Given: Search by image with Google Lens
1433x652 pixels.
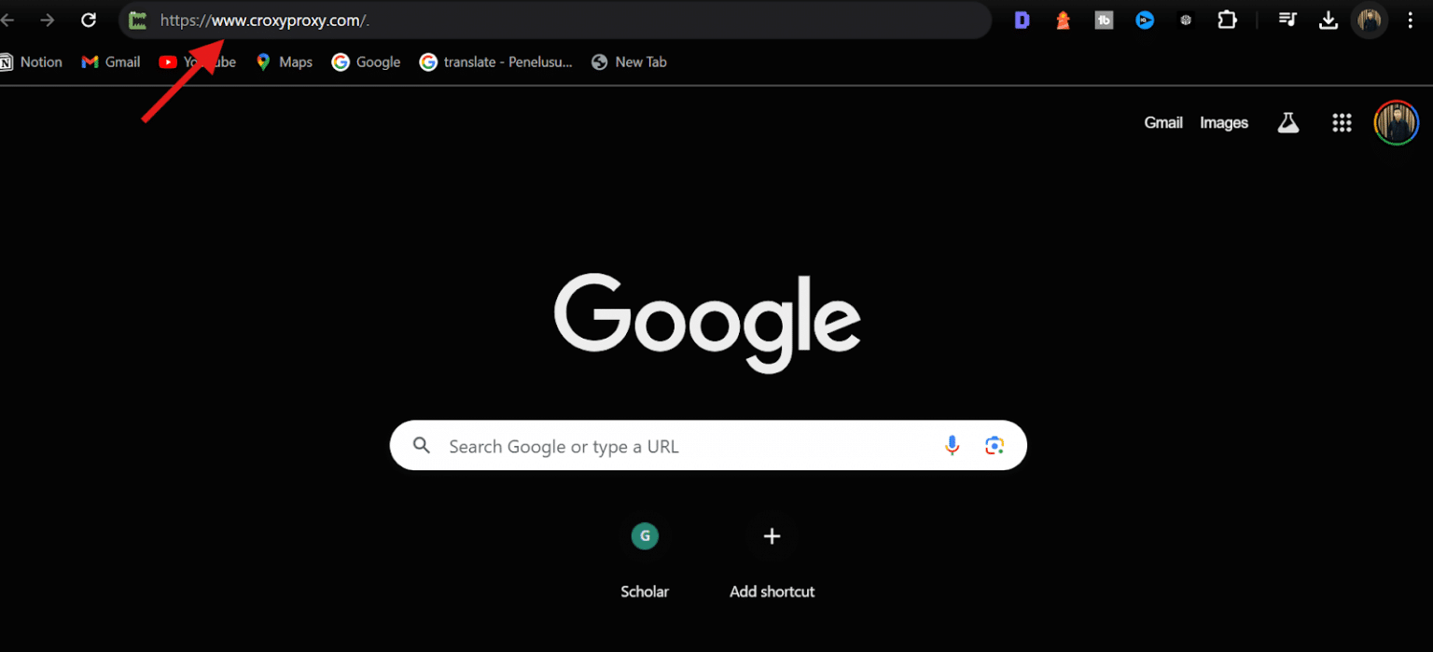Looking at the screenshot, I should 995,446.
